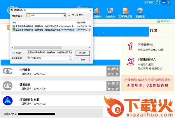Click the 国税申报 logo icon

tap(8, 71)
